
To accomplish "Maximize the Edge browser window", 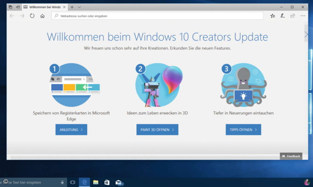I will 292,7.
